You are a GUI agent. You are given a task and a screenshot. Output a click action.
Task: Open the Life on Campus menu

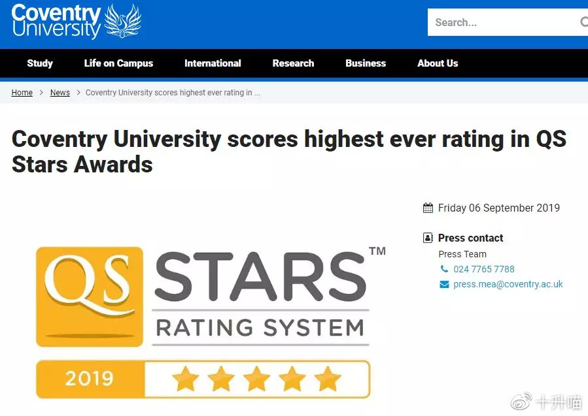tap(118, 63)
